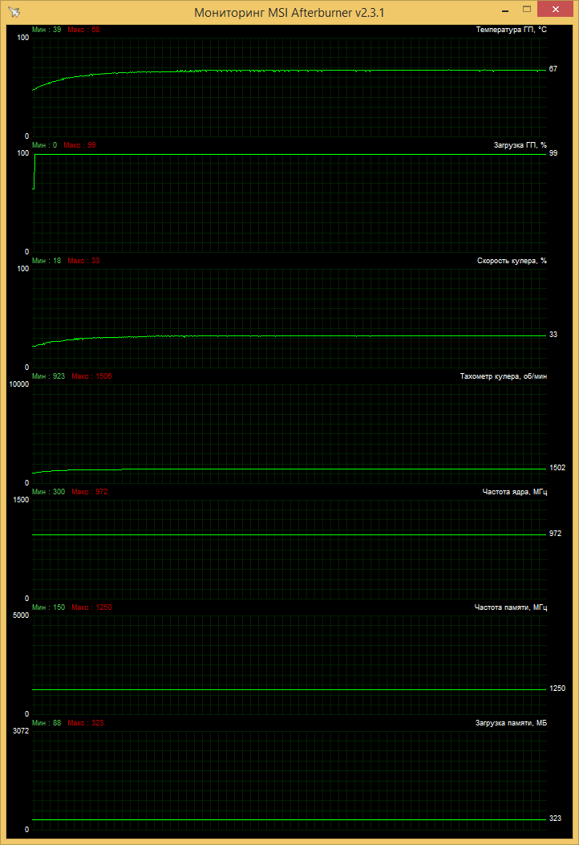Viewport: 579px width, 845px height.
Task: Click 'Мин : 923' of the tachometer graph
Action: pos(48,376)
